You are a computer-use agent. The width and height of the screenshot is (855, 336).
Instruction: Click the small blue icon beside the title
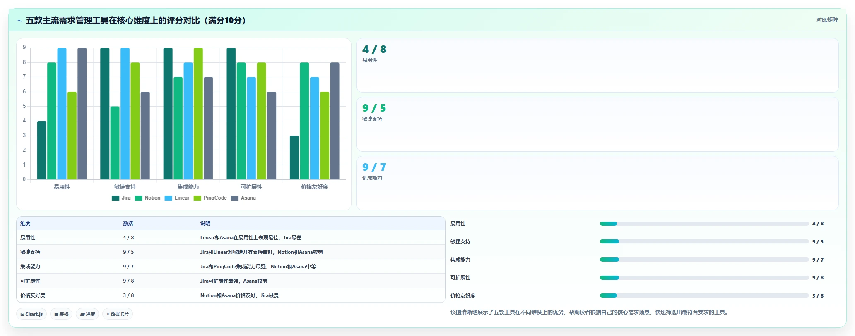pyautogui.click(x=19, y=21)
